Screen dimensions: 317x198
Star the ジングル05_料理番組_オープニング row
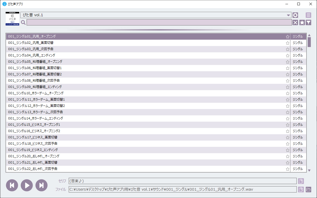(288, 62)
